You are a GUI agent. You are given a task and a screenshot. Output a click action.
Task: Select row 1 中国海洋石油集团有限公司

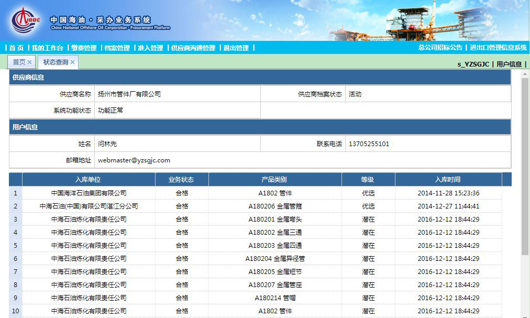[x=89, y=193]
